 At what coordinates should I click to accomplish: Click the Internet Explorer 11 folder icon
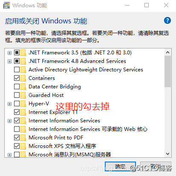[x=23, y=112]
